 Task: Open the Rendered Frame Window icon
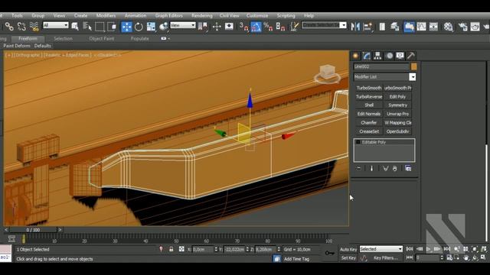(475, 27)
